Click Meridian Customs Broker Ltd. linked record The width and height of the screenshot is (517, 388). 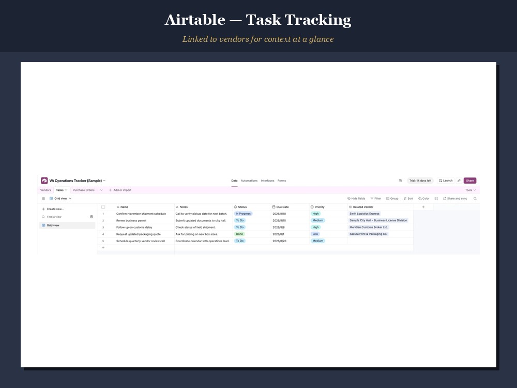point(369,227)
